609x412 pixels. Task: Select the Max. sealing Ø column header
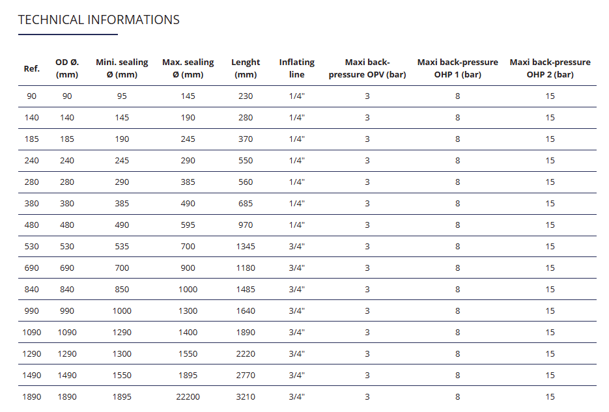click(188, 68)
